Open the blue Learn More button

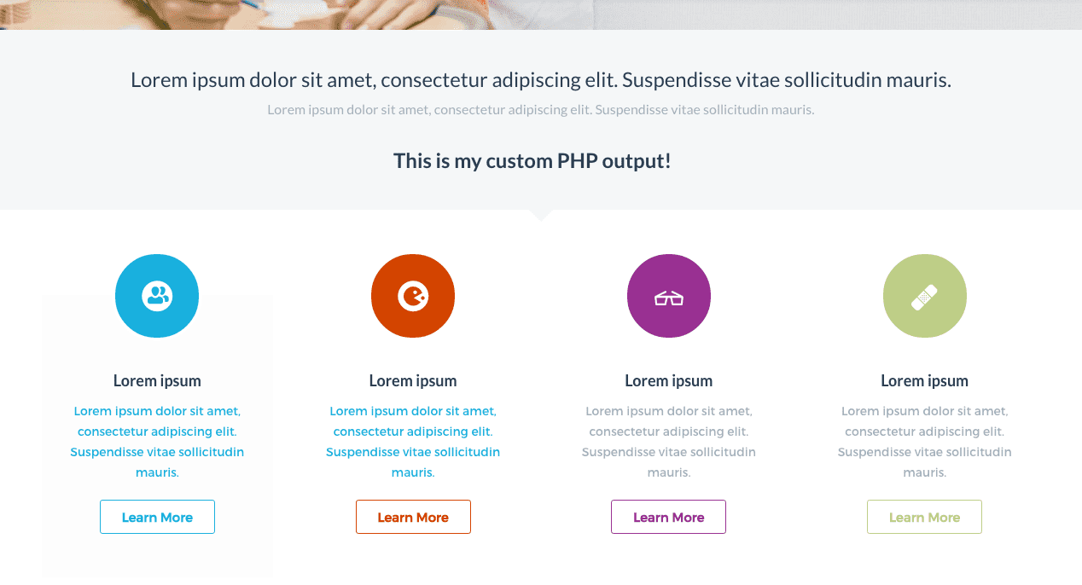coord(157,517)
